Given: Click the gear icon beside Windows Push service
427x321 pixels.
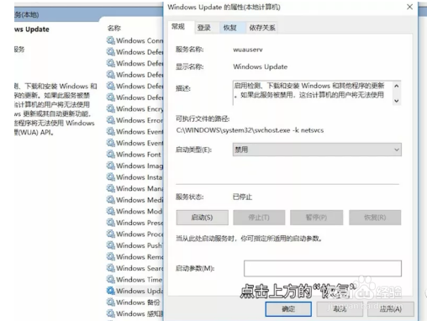Looking at the screenshot, I should click(x=111, y=245).
